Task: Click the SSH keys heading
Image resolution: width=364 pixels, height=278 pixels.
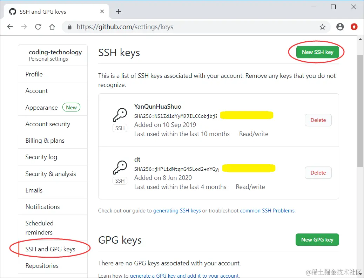Action: tap(119, 53)
